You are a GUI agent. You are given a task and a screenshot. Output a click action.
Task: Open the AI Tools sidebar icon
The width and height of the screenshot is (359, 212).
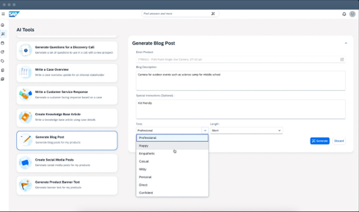click(3, 34)
